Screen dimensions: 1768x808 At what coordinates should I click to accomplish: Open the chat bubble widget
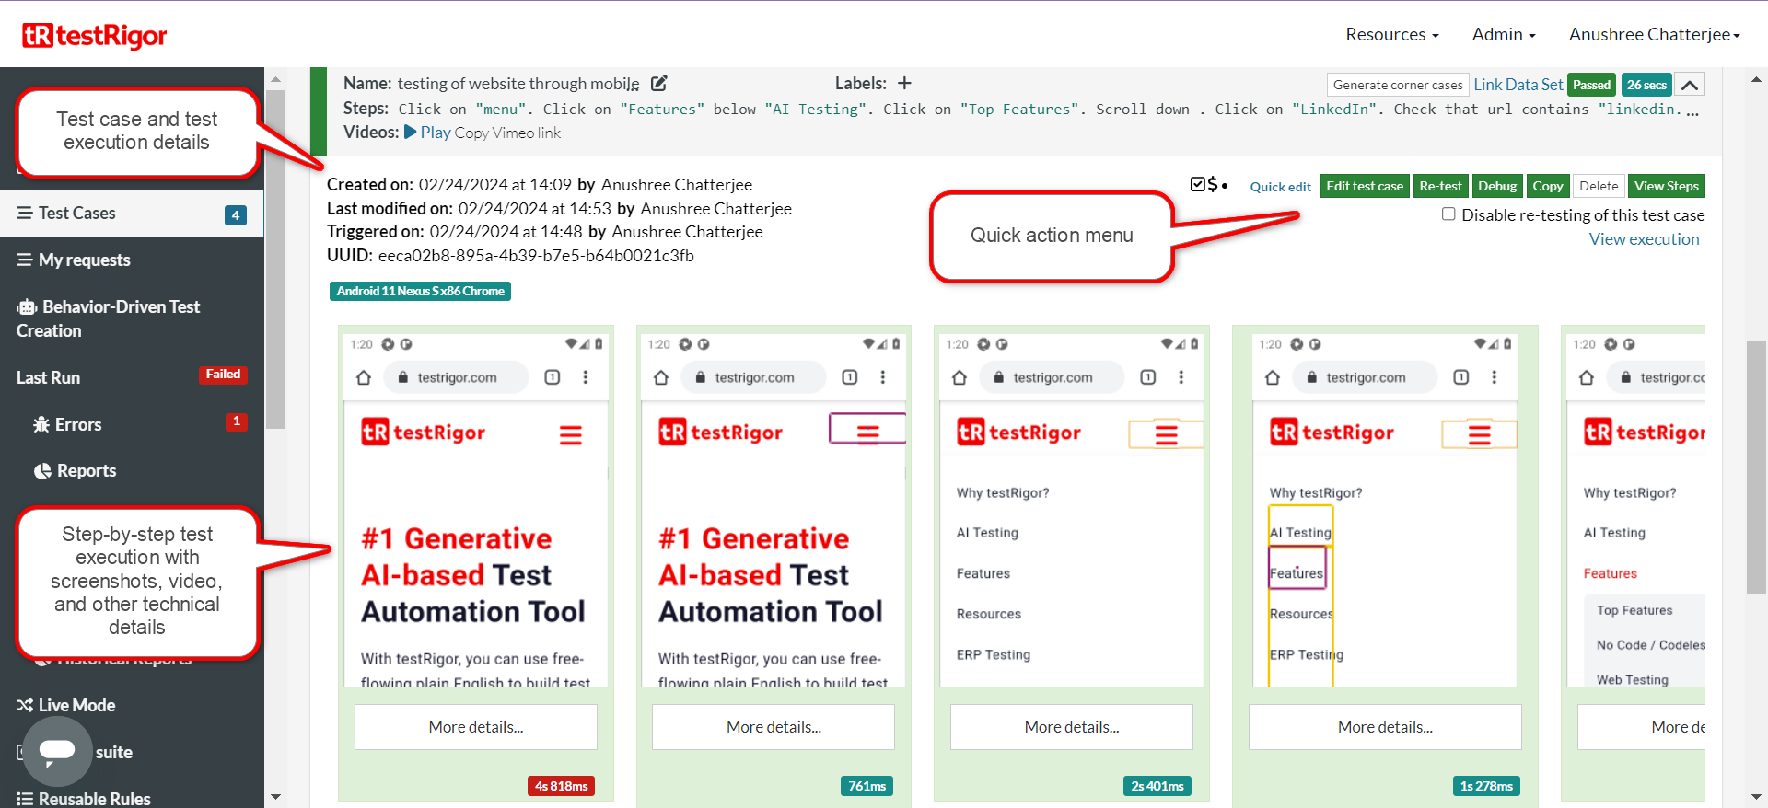(x=57, y=751)
